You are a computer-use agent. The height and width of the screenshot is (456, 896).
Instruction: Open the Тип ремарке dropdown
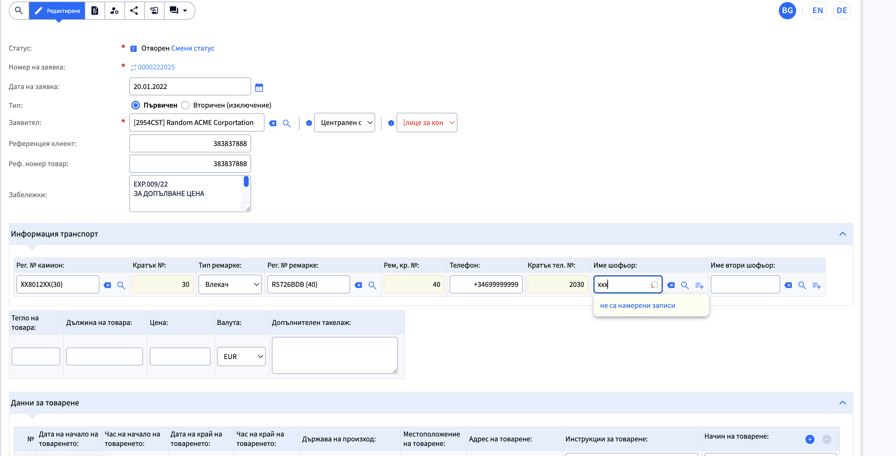[230, 284]
